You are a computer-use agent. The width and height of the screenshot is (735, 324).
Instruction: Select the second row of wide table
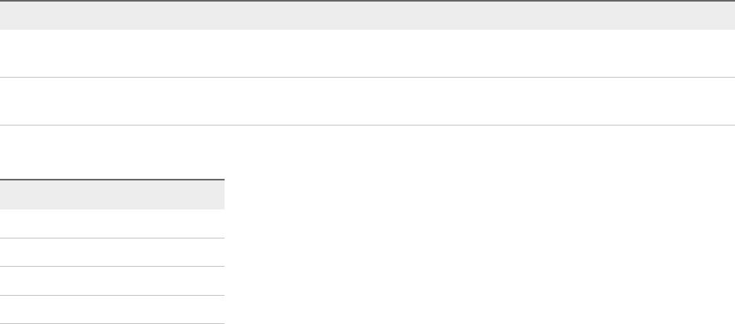pyautogui.click(x=367, y=101)
